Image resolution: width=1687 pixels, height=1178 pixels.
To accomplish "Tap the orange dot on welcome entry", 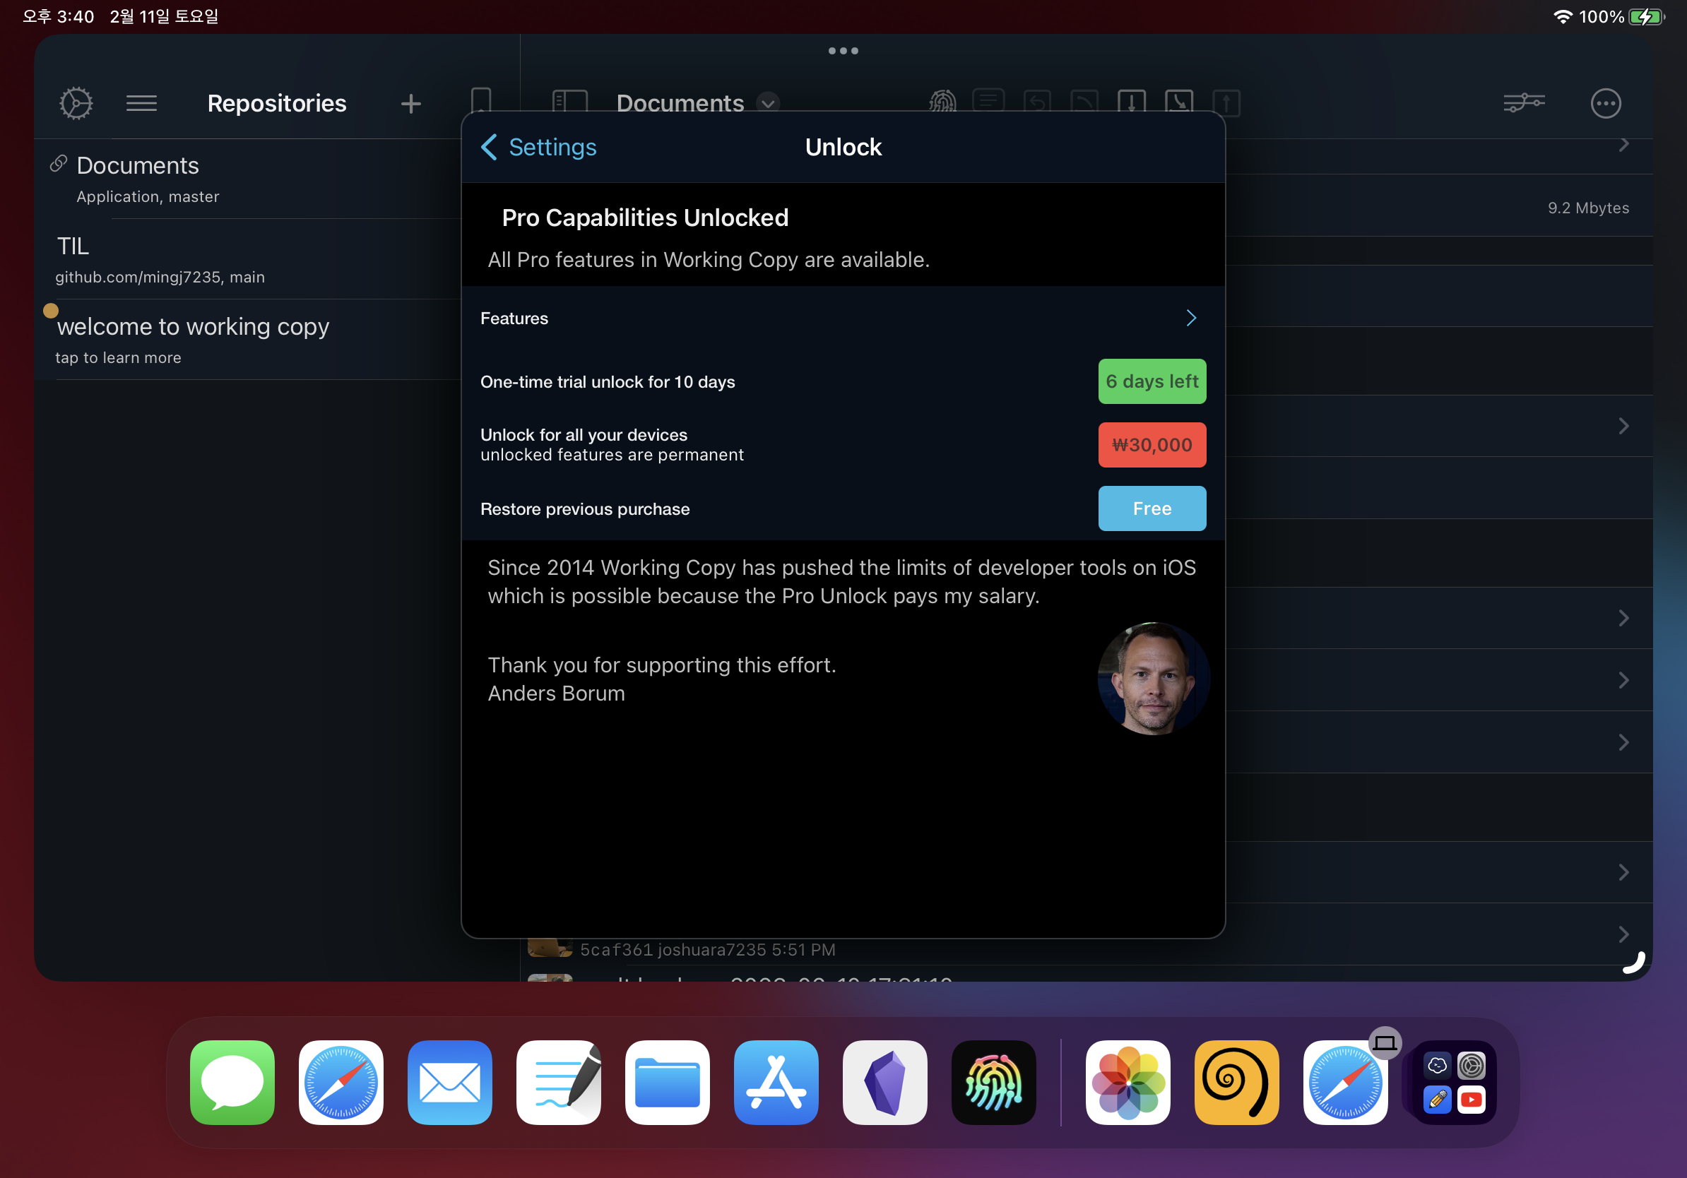I will pyautogui.click(x=51, y=310).
